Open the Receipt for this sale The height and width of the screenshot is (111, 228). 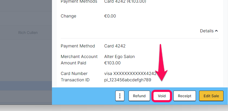[x=185, y=96]
